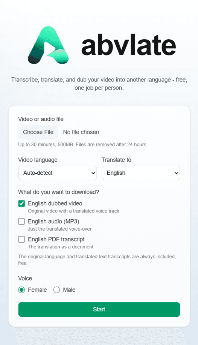The image size is (198, 345).
Task: Click the 'Transcribe, translate, and dub' tagline
Action: pyautogui.click(x=99, y=84)
